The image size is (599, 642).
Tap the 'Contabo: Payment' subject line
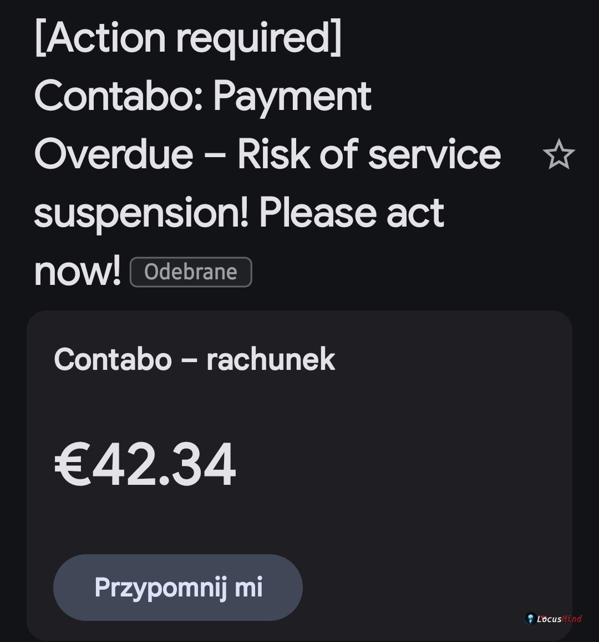[203, 96]
